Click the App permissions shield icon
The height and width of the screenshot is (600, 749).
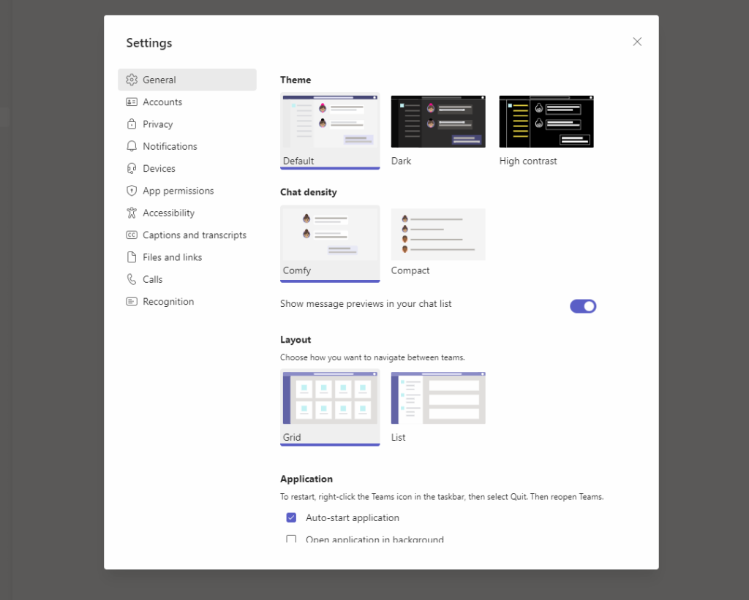pos(132,191)
